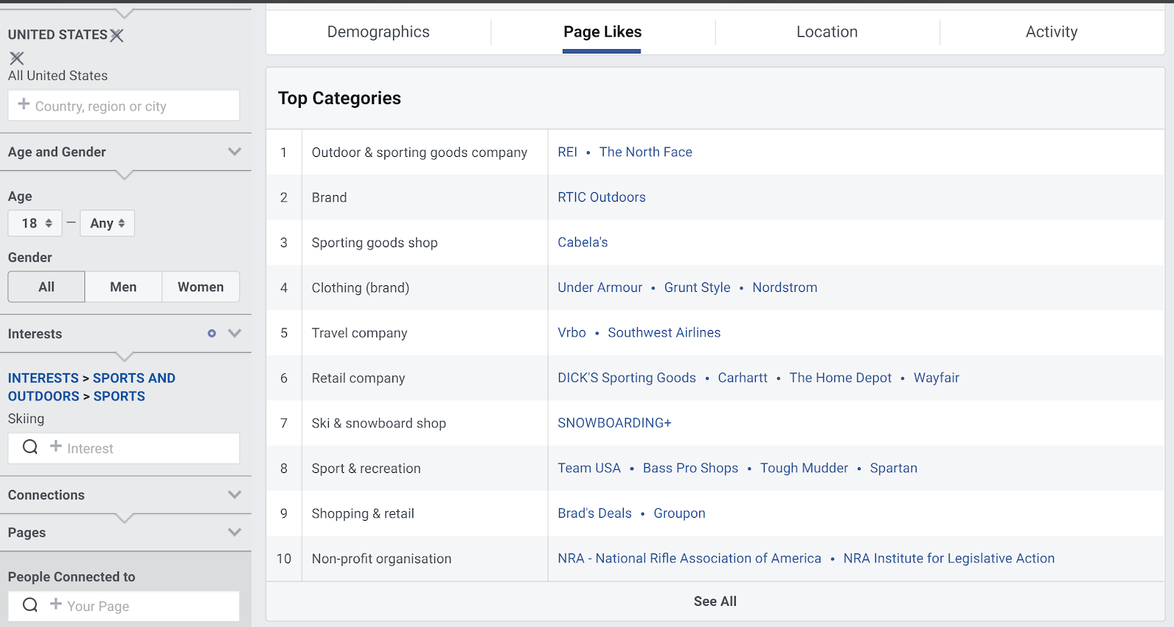The image size is (1174, 627).
Task: Switch to the Demographics tab
Action: [x=378, y=32]
